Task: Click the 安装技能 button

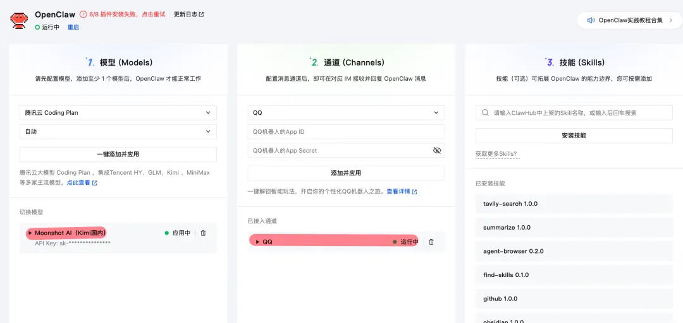Action: click(x=574, y=136)
